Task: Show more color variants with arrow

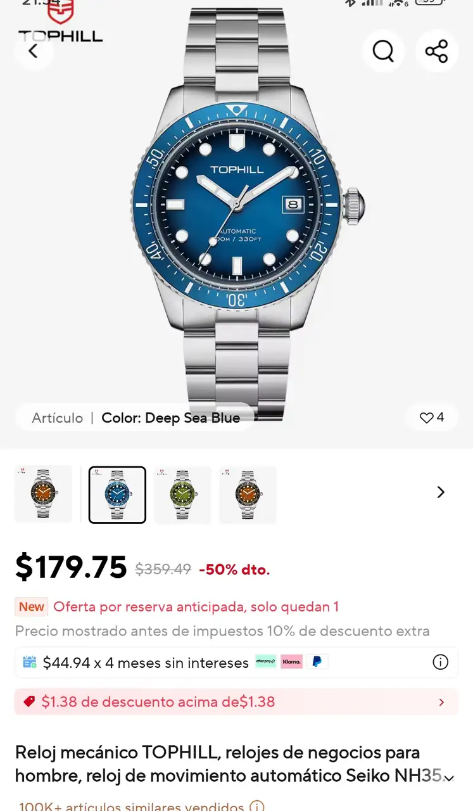Action: click(x=441, y=492)
